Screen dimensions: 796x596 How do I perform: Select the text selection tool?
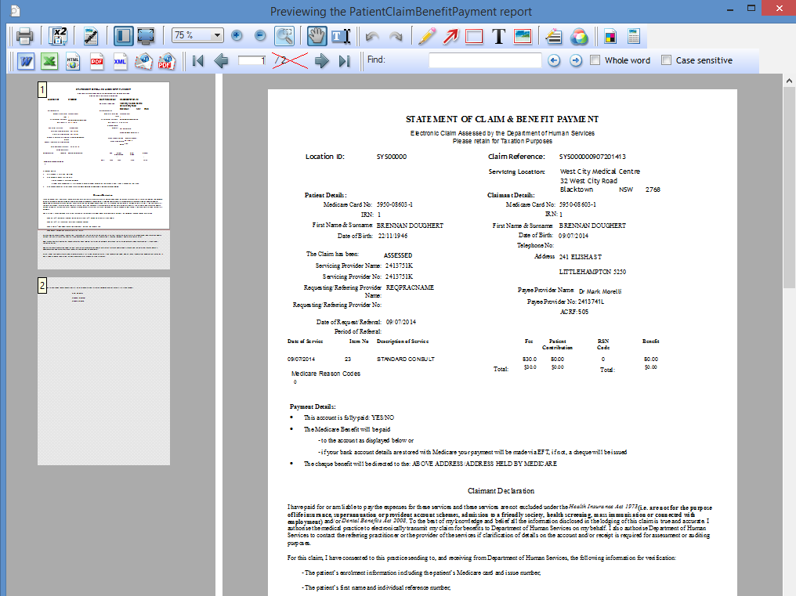pyautogui.click(x=341, y=36)
